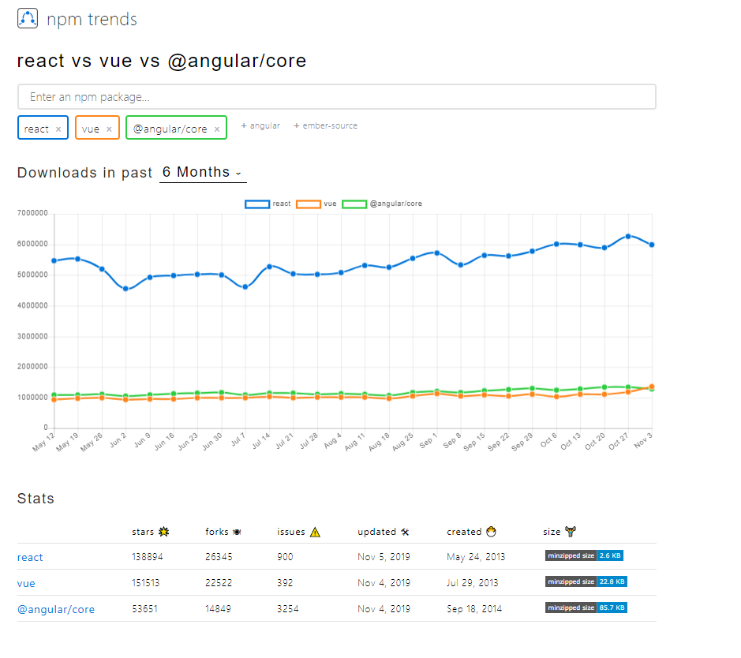Screen dimensions: 741x658
Task: Select the react issues value 900
Action: pyautogui.click(x=285, y=557)
